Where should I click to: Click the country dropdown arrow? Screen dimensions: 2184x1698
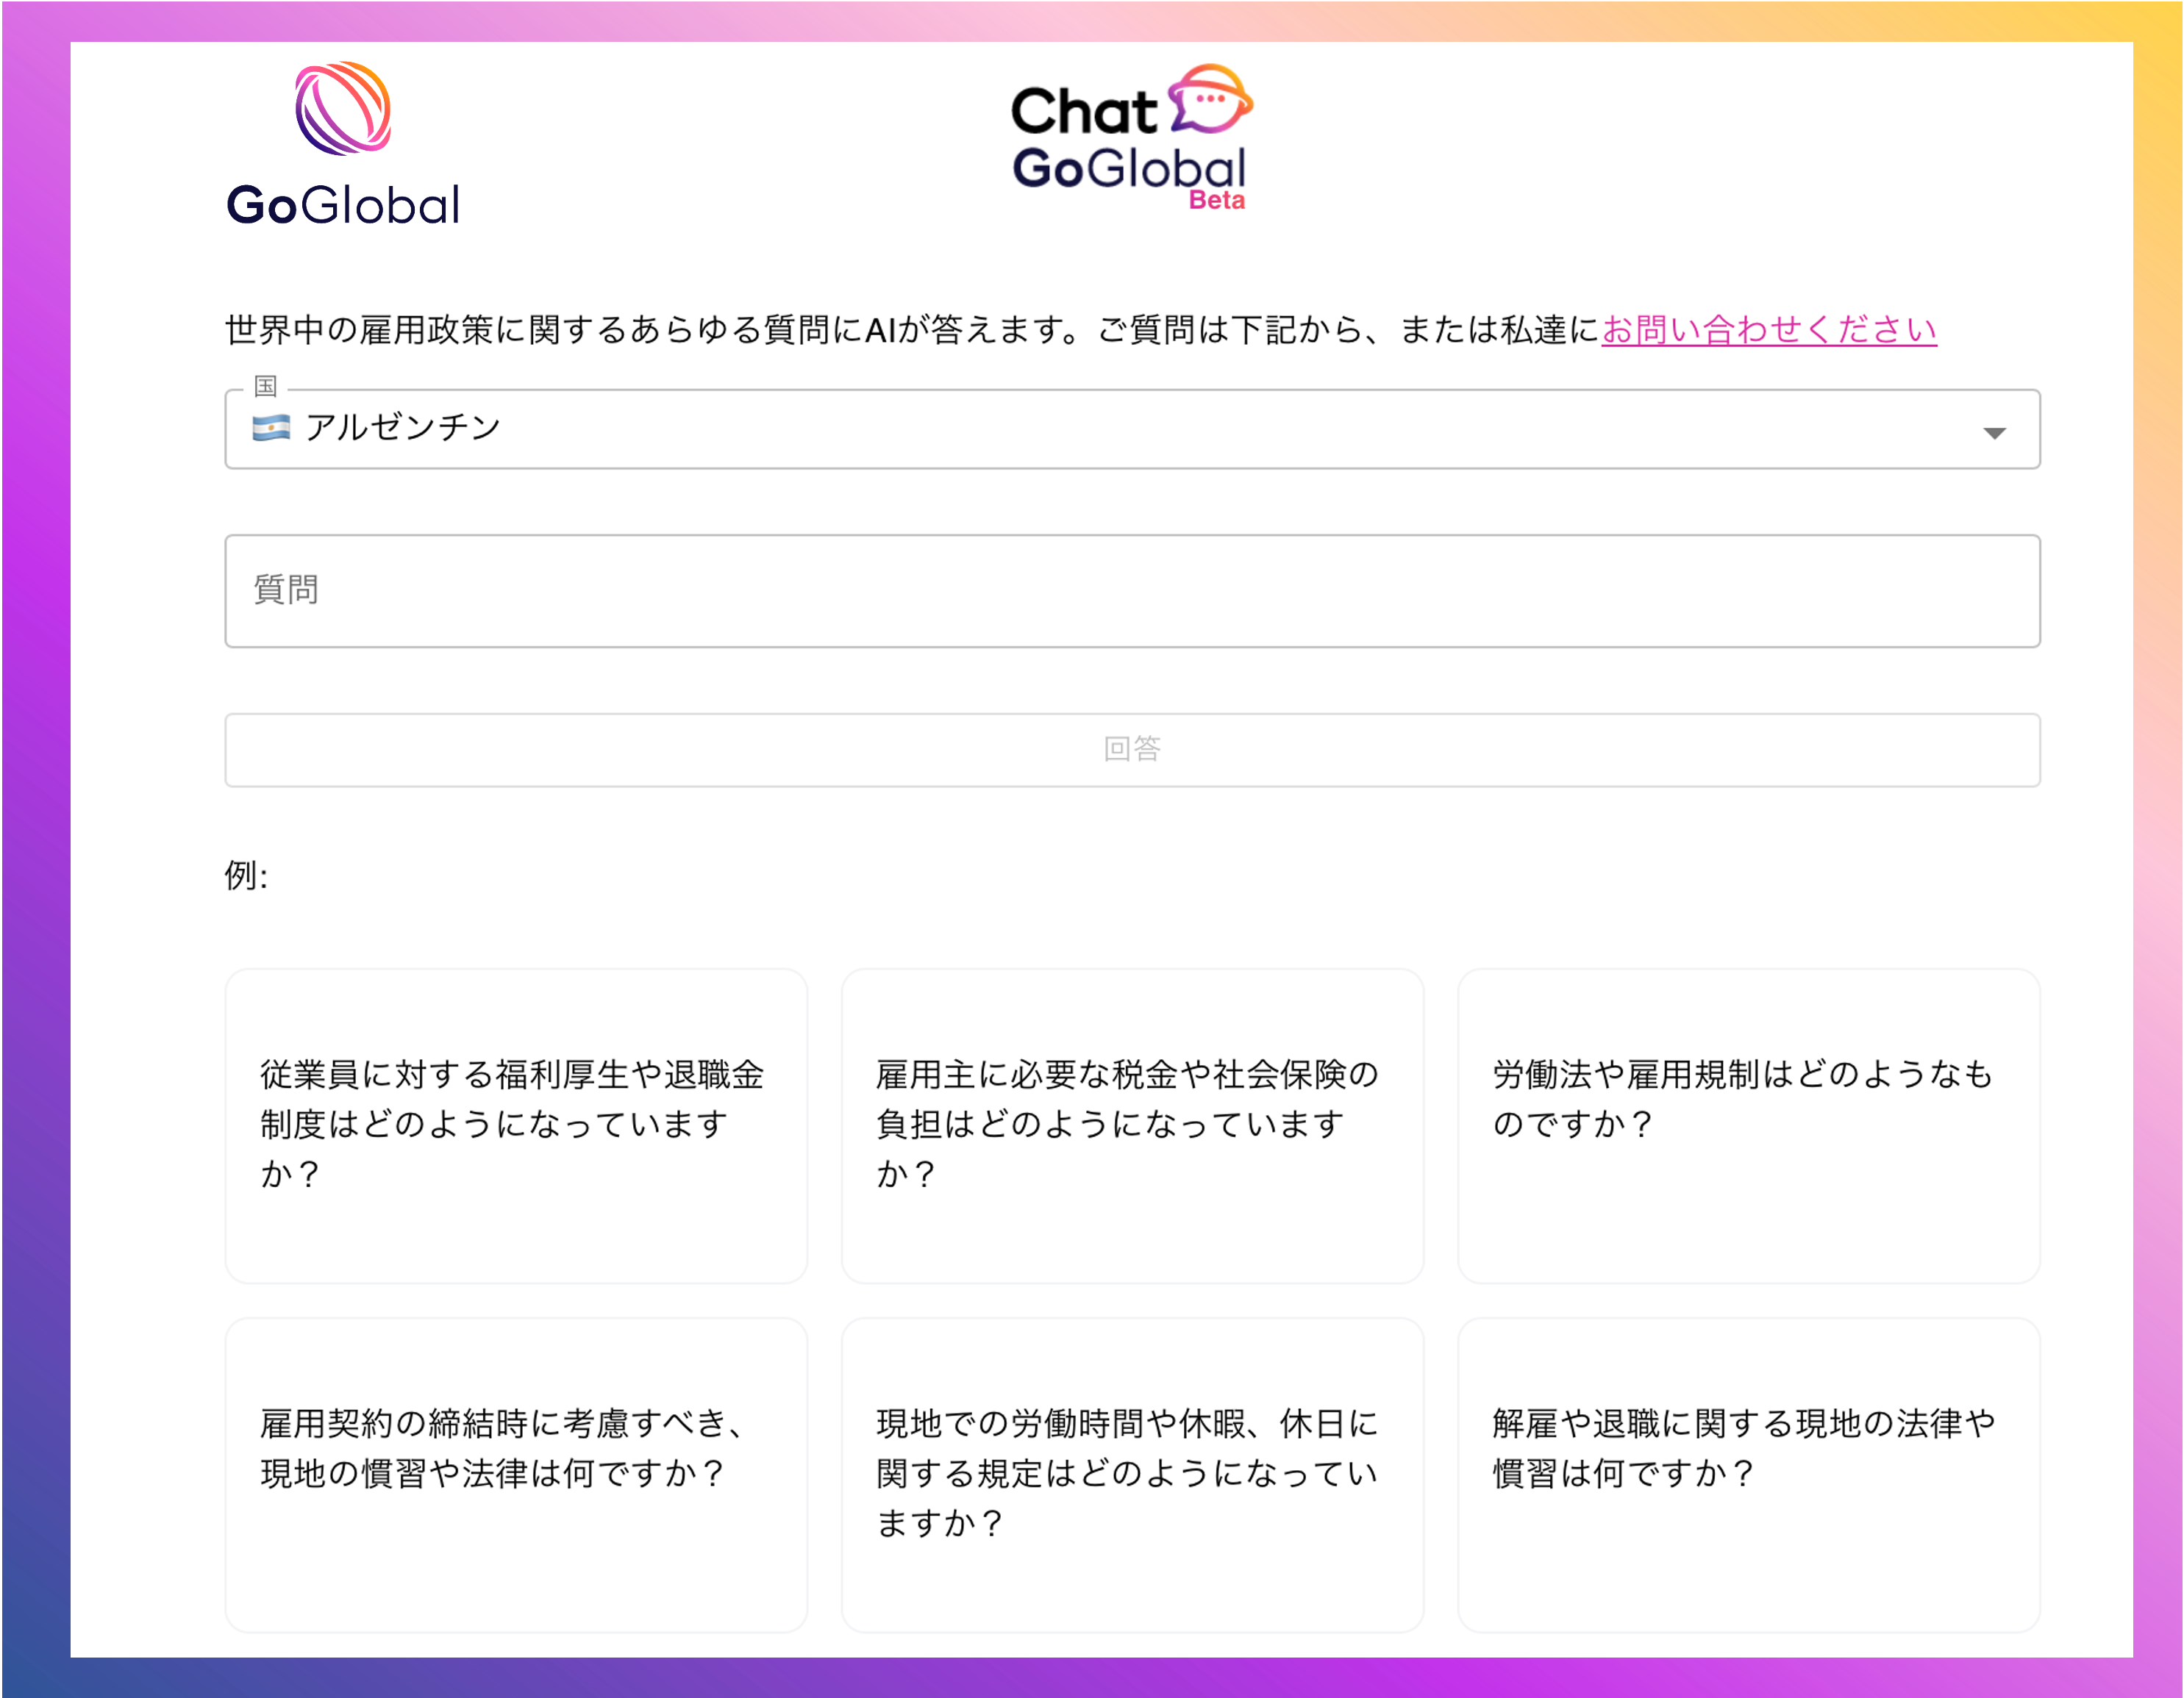[1994, 433]
